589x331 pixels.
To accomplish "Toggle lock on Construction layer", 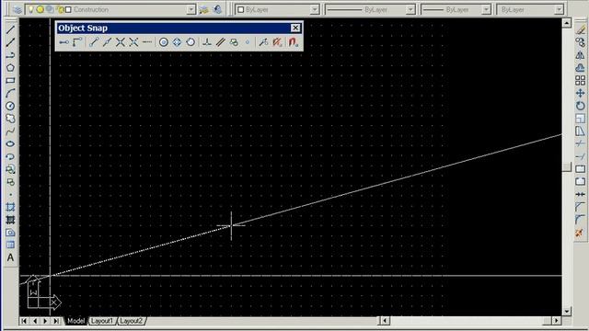I will coord(60,10).
